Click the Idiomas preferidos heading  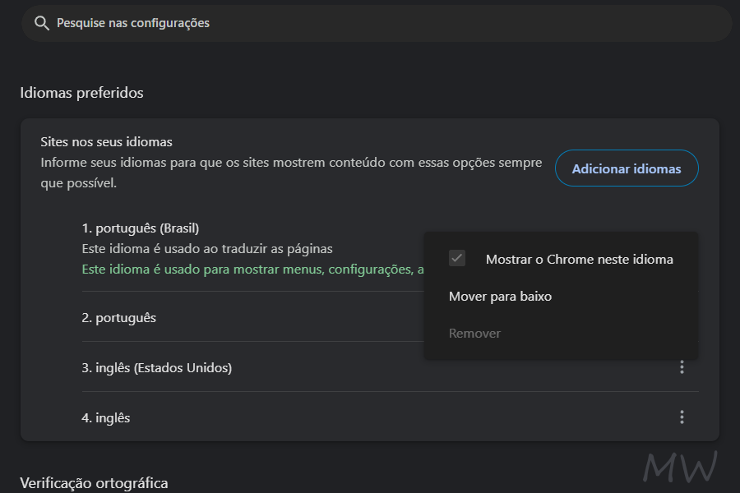(x=82, y=93)
